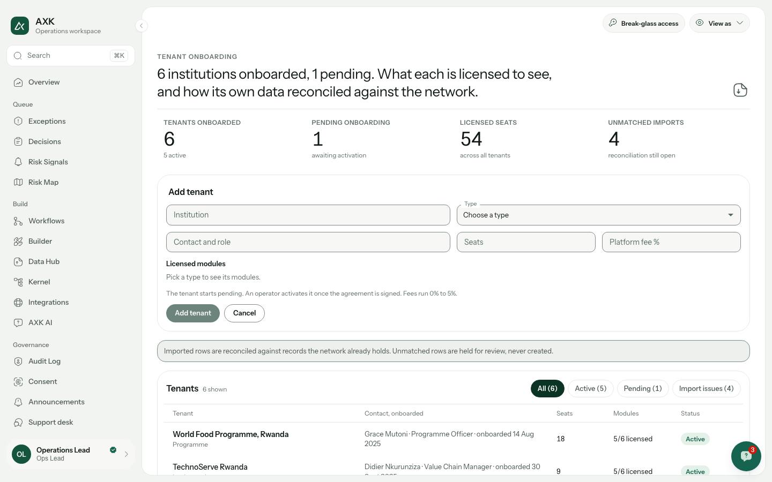772x482 pixels.
Task: Click the Overview icon in sidebar
Action: coord(18,82)
